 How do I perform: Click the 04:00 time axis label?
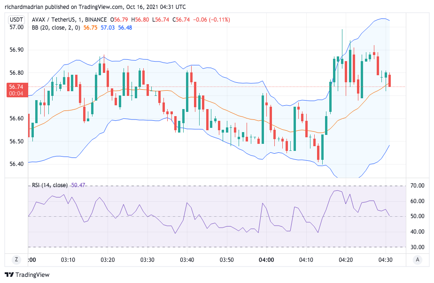click(x=266, y=259)
